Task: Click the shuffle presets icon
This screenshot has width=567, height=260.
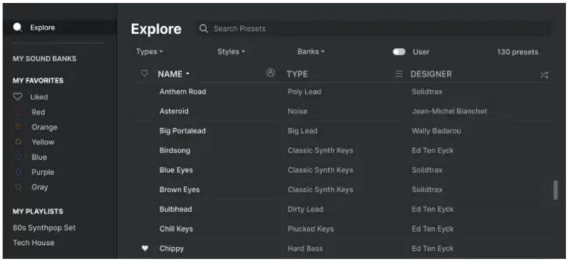Action: pyautogui.click(x=544, y=74)
